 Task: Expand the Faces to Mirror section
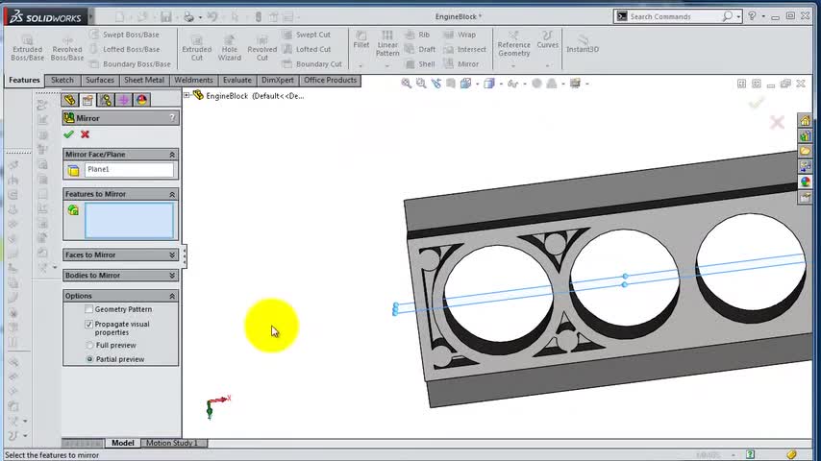click(120, 255)
